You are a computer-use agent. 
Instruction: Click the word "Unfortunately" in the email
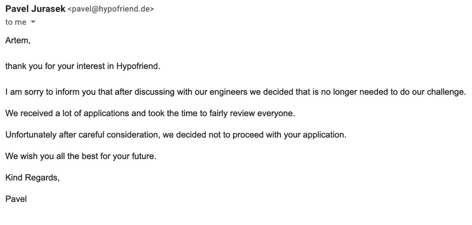(31, 135)
